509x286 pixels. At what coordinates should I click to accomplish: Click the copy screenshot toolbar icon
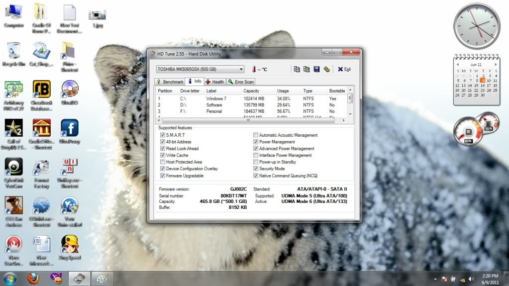click(306, 69)
